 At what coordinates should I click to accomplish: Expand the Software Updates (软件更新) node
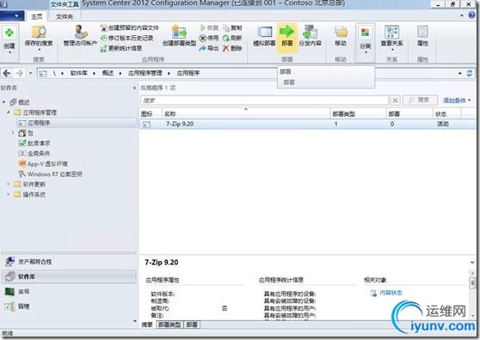[9, 184]
